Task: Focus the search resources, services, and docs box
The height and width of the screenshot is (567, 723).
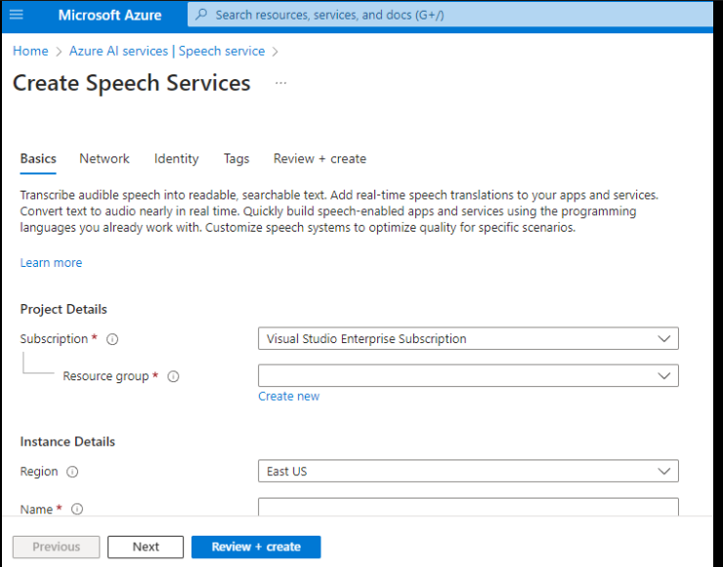Action: coord(449,15)
